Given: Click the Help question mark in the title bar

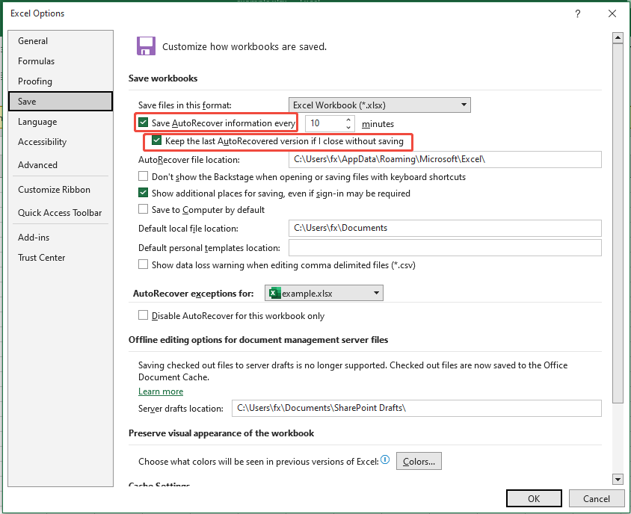Looking at the screenshot, I should coord(577,13).
